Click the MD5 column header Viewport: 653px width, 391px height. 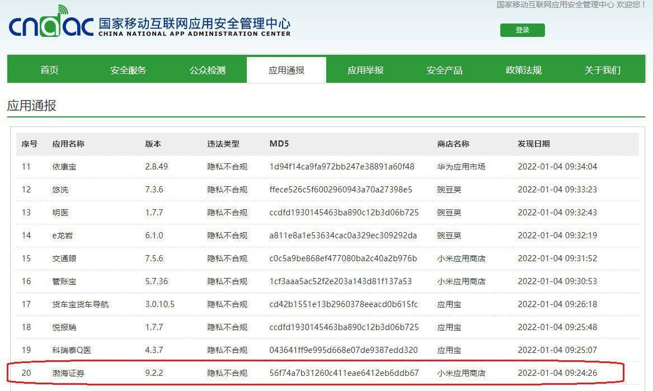click(x=279, y=144)
